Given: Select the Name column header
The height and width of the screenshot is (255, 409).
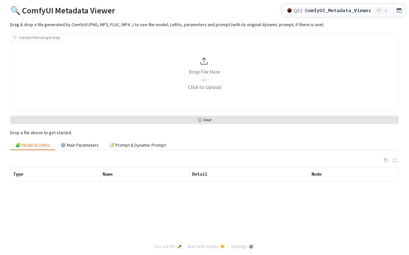Looking at the screenshot, I should (145, 174).
